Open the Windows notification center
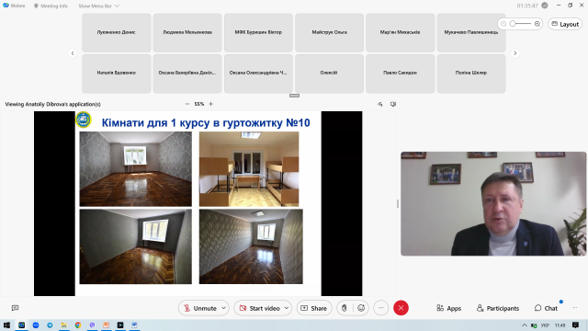The image size is (588, 331). point(576,325)
